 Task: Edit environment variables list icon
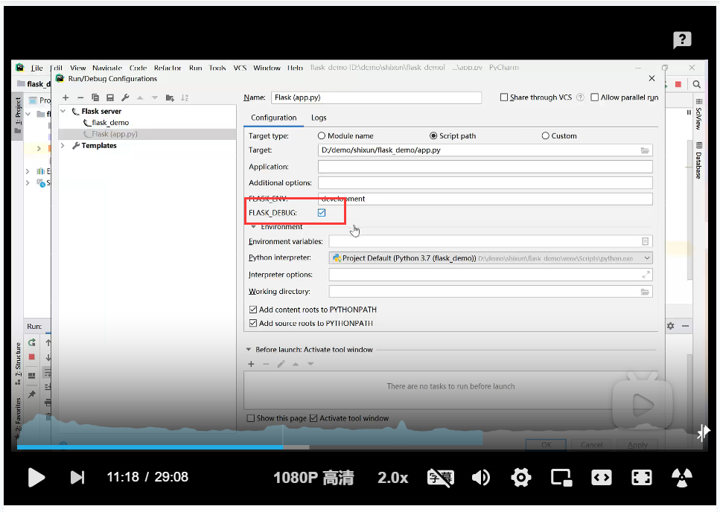(x=645, y=241)
